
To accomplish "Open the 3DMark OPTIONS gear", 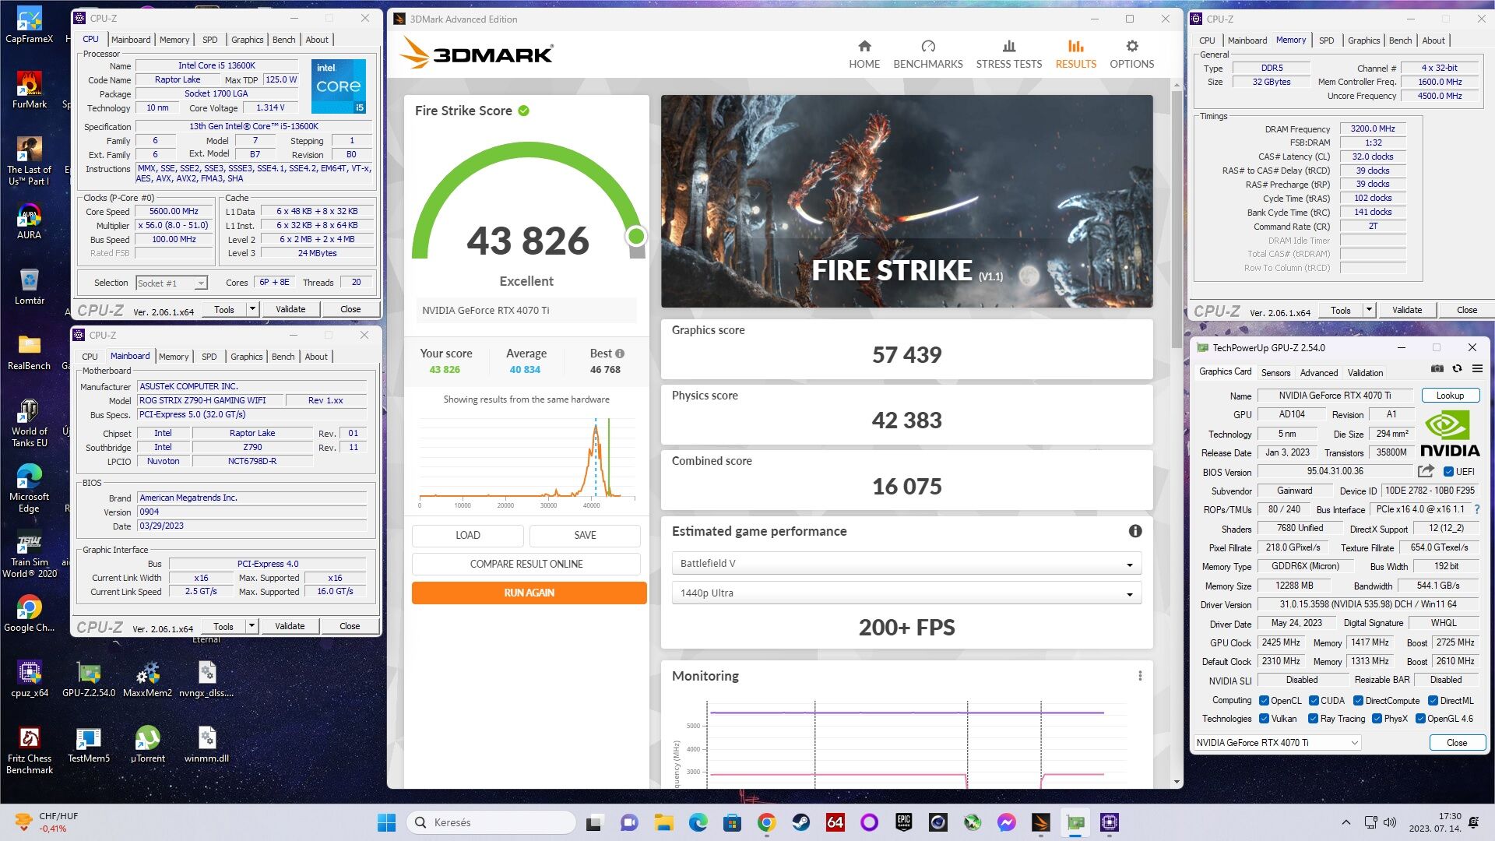I will 1132,55.
